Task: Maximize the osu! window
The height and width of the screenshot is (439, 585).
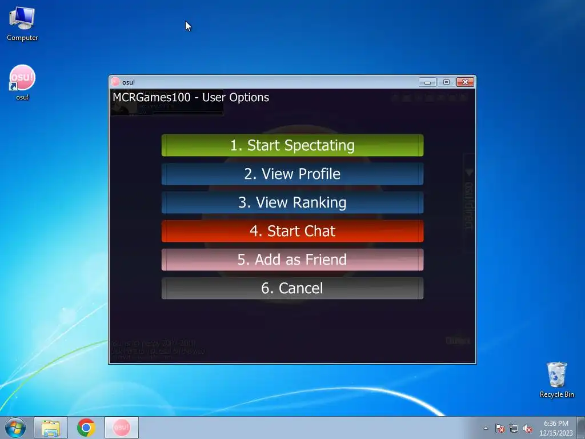Action: [x=446, y=82]
